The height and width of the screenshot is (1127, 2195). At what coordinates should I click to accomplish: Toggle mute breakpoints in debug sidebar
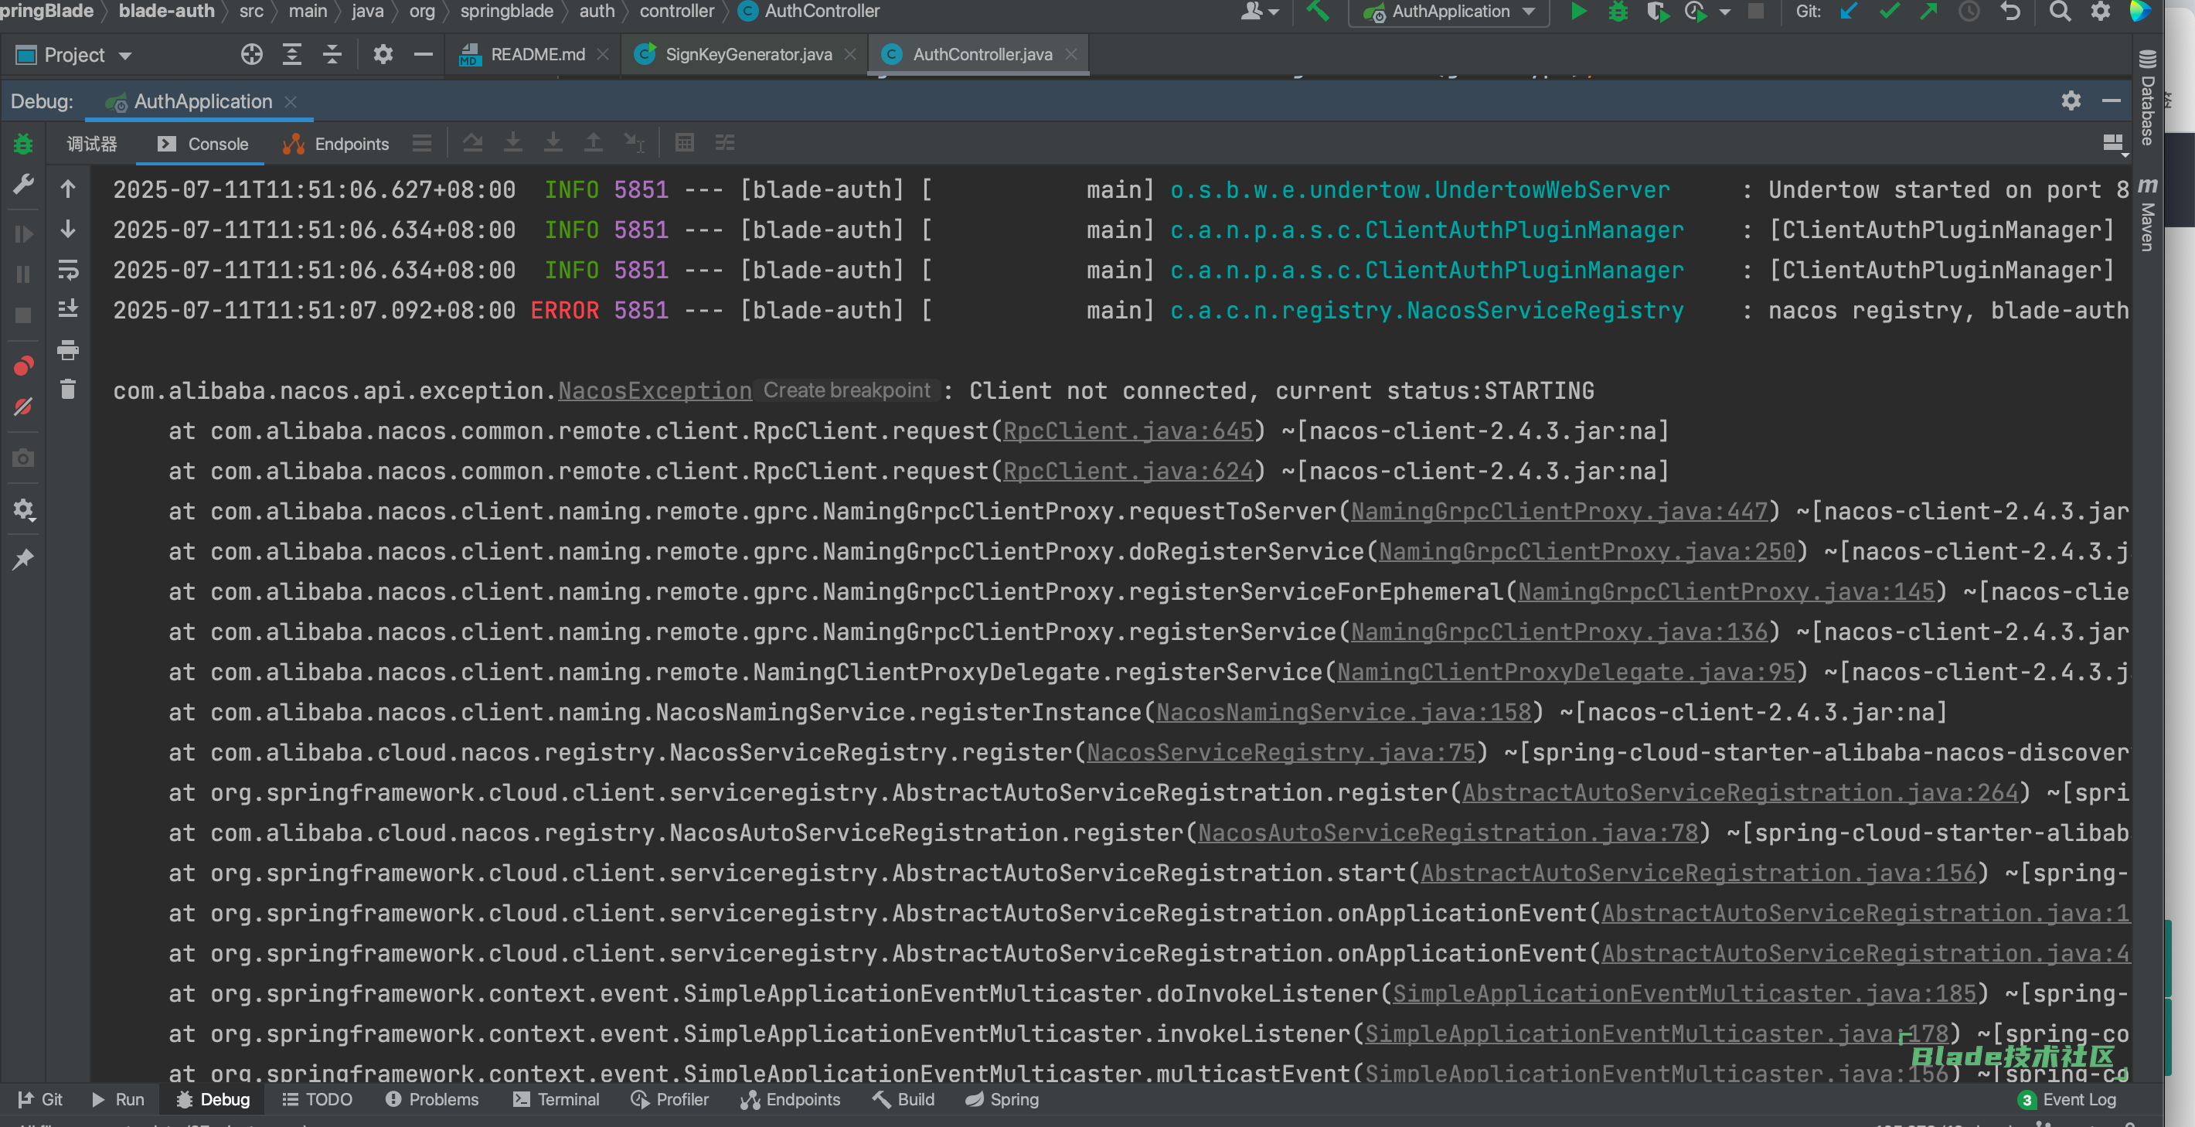coord(23,407)
